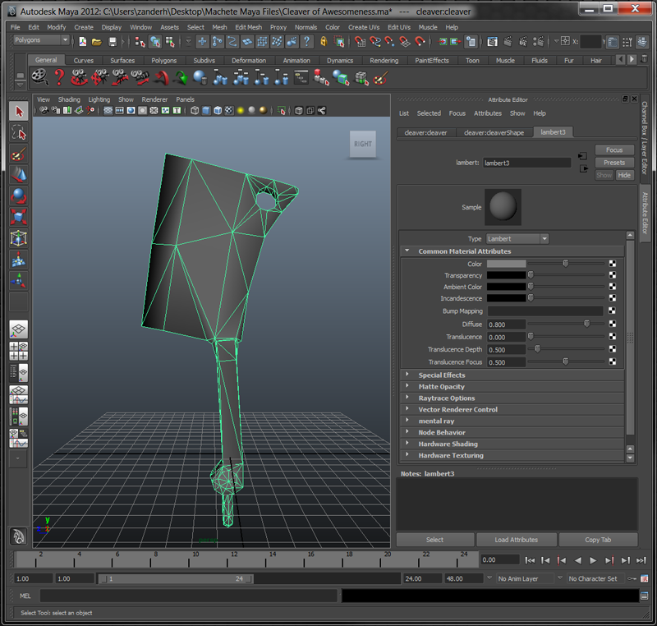Click the red question mark shelf icon
The image size is (657, 626).
click(x=59, y=77)
